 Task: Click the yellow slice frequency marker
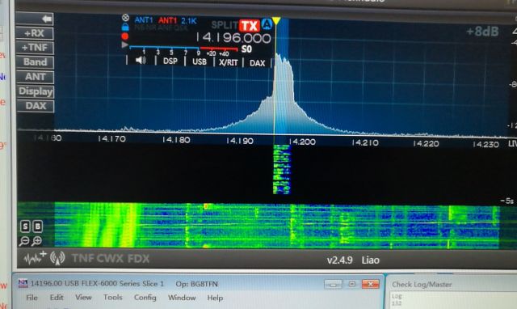click(x=276, y=21)
